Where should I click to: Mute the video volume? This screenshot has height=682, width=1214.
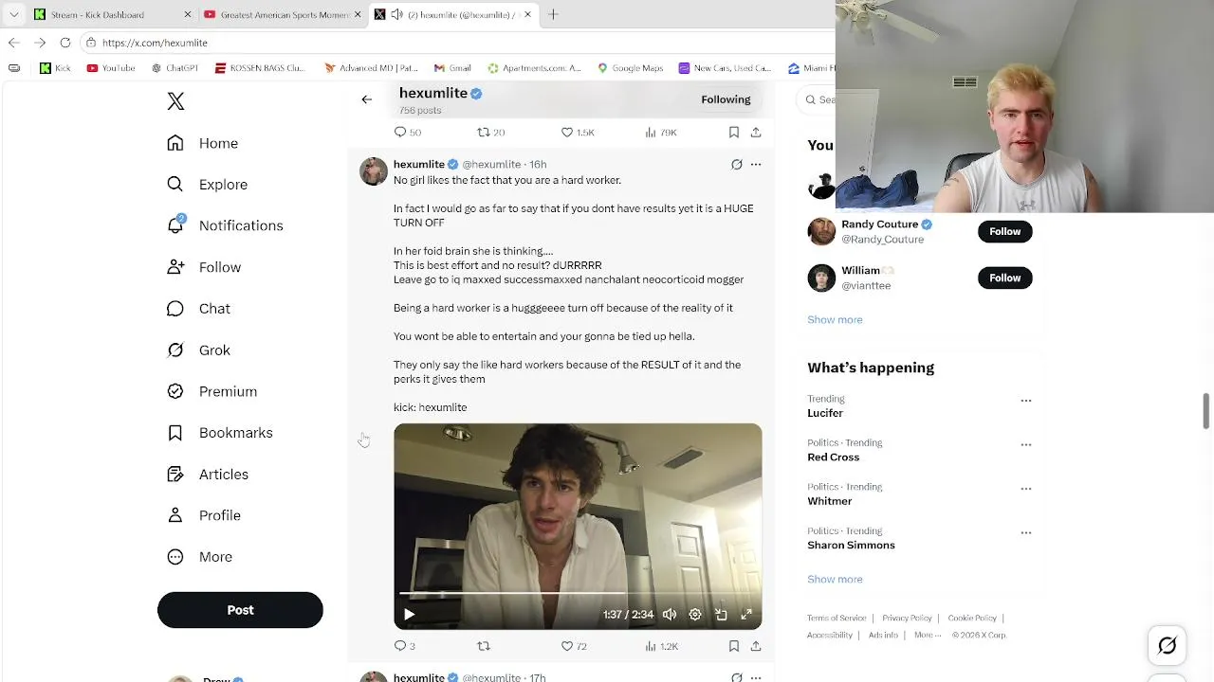670,615
